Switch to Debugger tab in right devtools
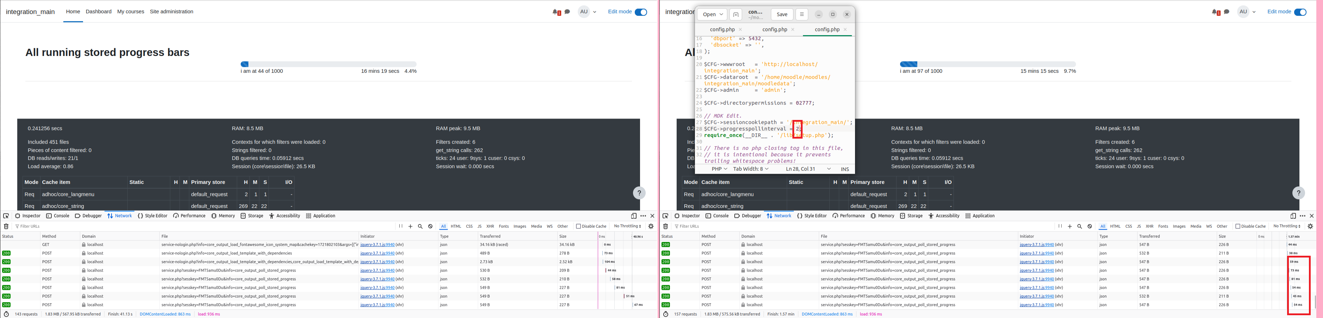1323x318 pixels. point(748,216)
